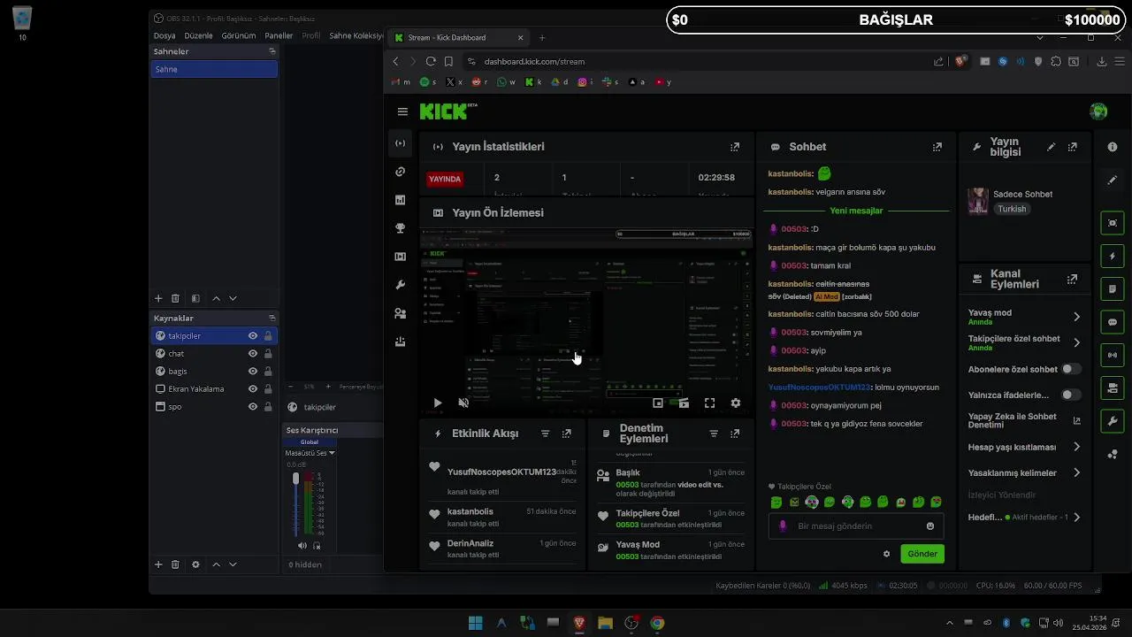Play the stream preview
1132x637 pixels.
click(437, 403)
